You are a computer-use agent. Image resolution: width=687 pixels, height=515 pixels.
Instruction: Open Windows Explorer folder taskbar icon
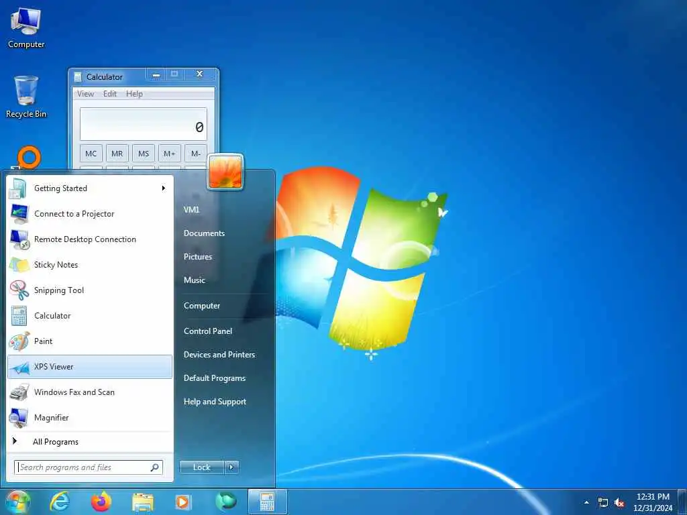click(143, 503)
